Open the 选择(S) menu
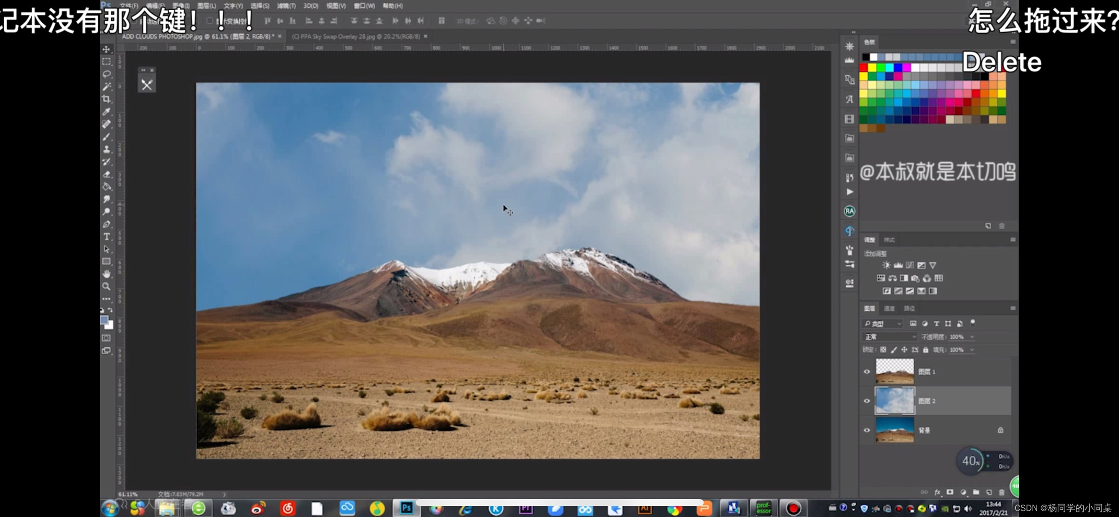 tap(260, 6)
